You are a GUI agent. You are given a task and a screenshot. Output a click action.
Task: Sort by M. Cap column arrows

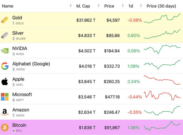(98, 5)
